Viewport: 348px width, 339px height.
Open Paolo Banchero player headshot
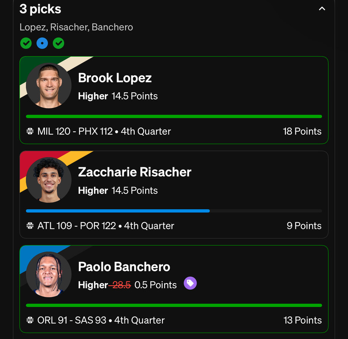click(x=49, y=274)
